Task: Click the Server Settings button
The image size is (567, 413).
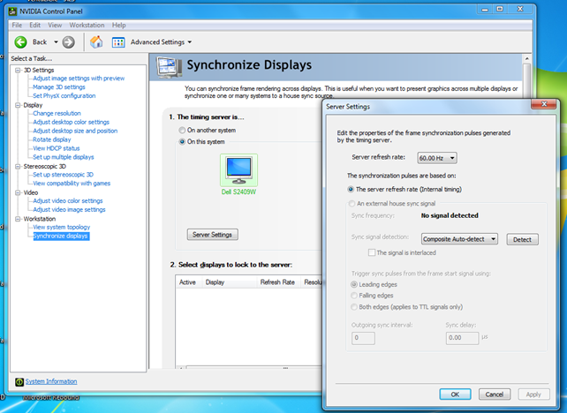Action: coord(212,234)
